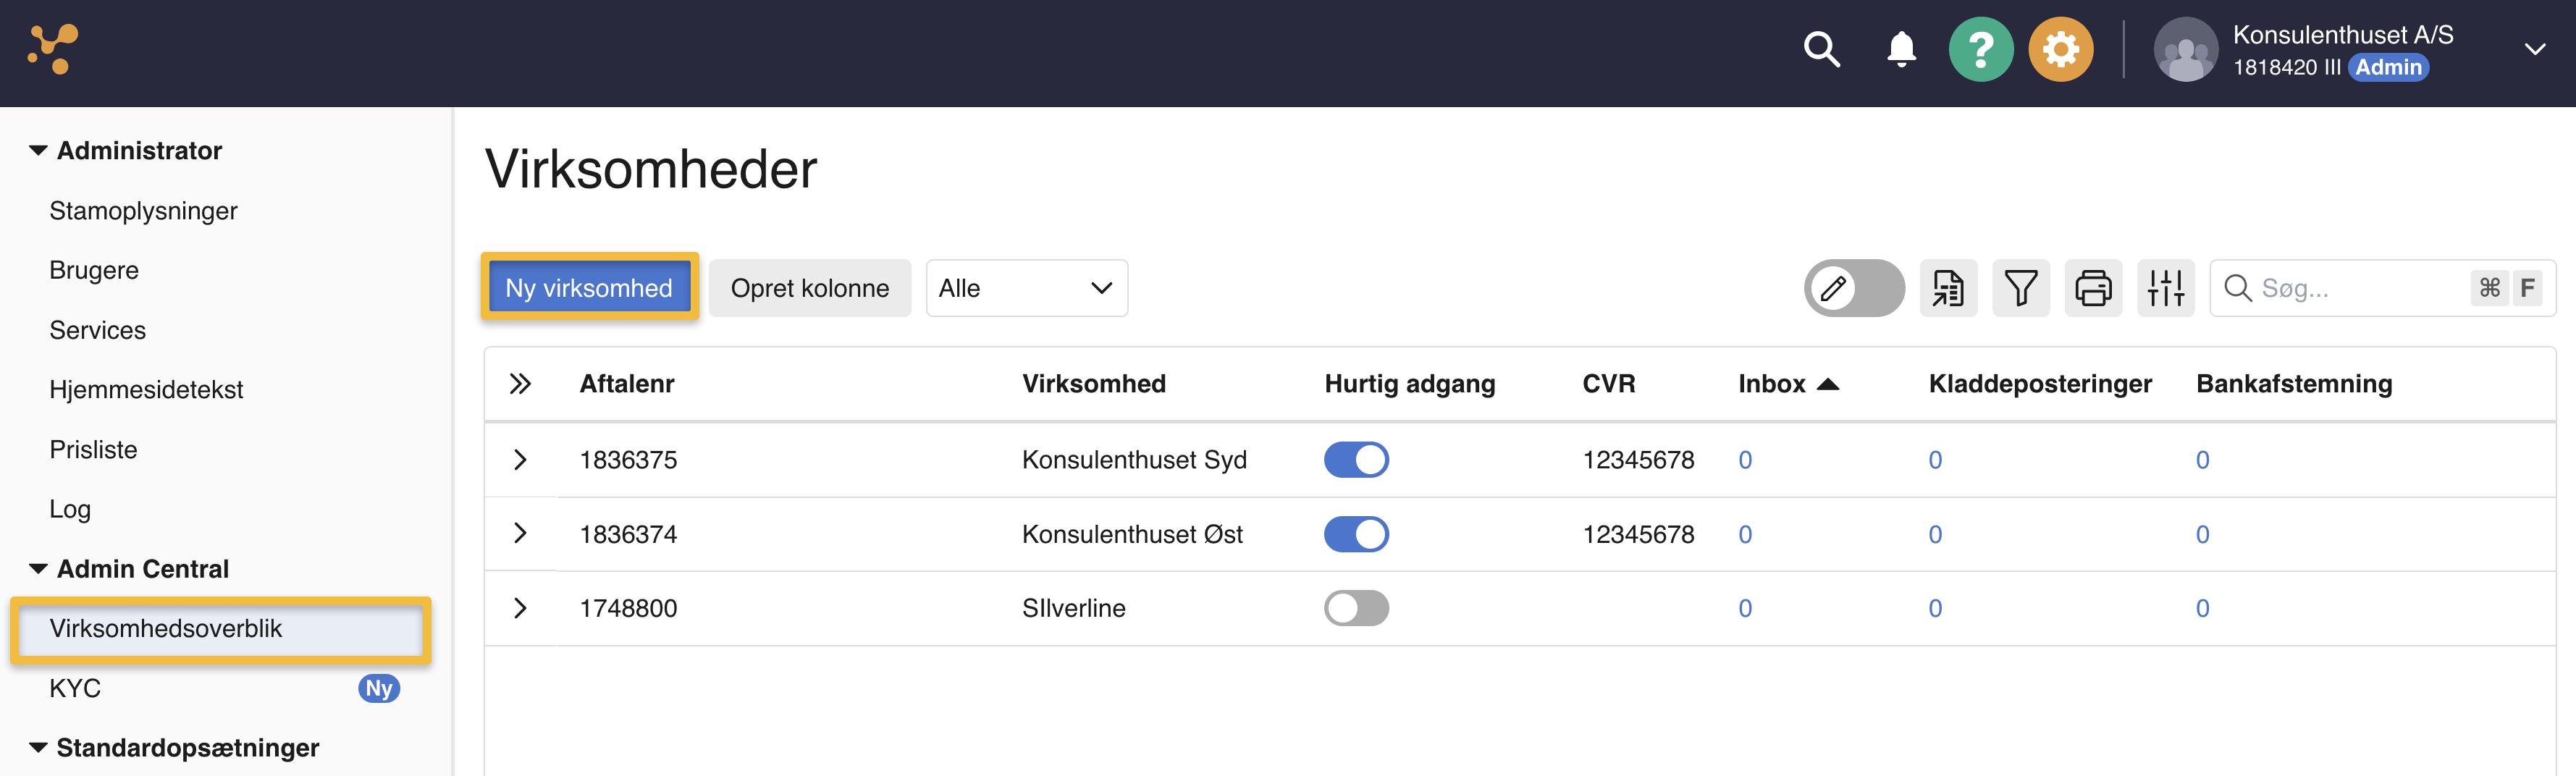Open the notifications bell

pos(1901,49)
